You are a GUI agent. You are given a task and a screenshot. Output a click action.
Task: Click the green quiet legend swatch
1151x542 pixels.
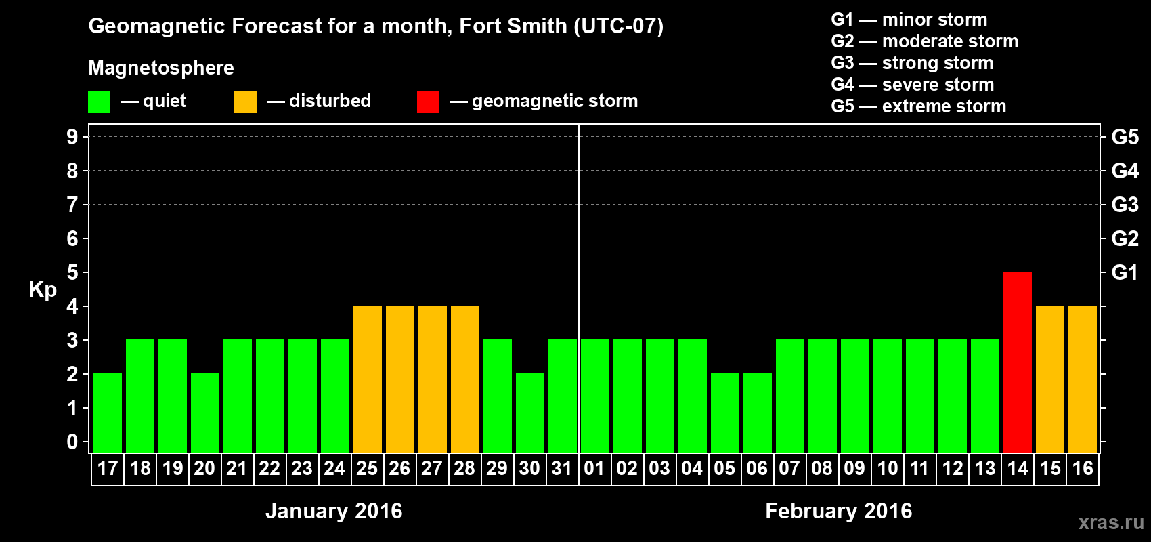99,102
